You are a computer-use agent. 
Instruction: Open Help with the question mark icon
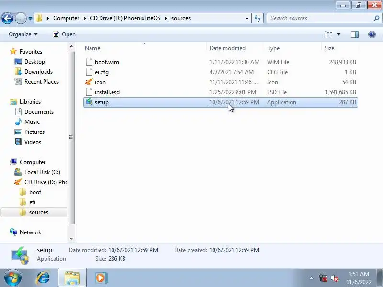point(372,34)
